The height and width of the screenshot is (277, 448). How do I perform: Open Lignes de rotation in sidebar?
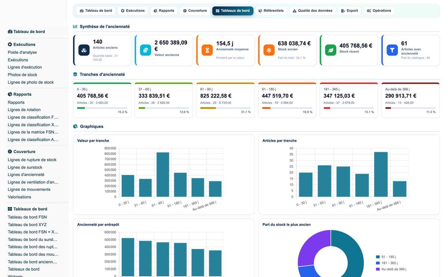(x=24, y=110)
